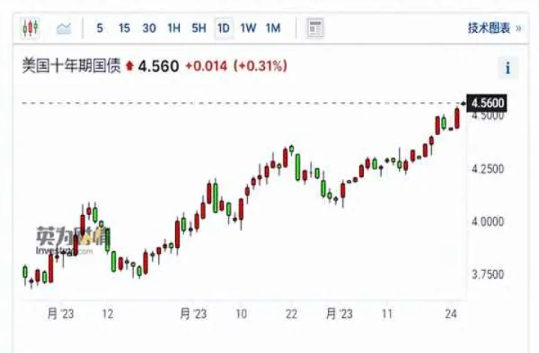Select the 1D interval
This screenshot has width=539, height=353.
point(224,28)
